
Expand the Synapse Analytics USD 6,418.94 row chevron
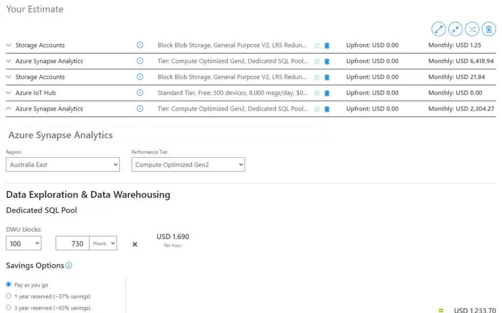(x=9, y=61)
